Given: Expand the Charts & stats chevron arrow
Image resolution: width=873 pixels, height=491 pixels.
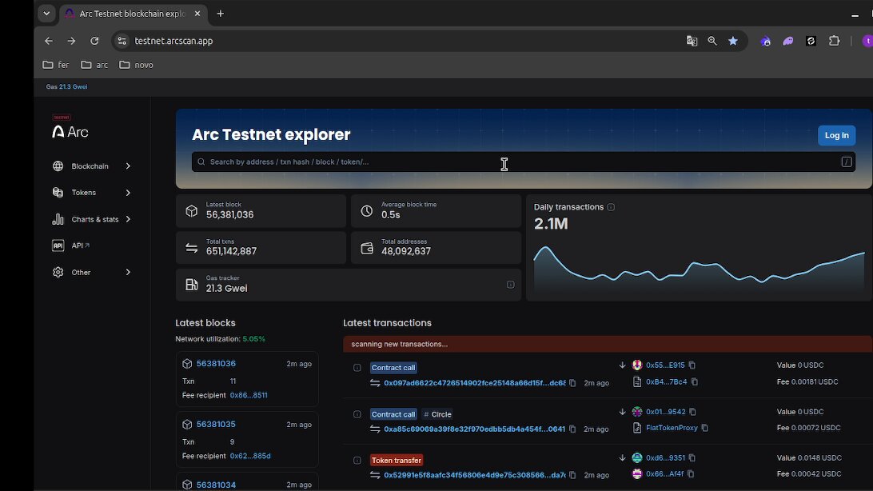Looking at the screenshot, I should 128,219.
